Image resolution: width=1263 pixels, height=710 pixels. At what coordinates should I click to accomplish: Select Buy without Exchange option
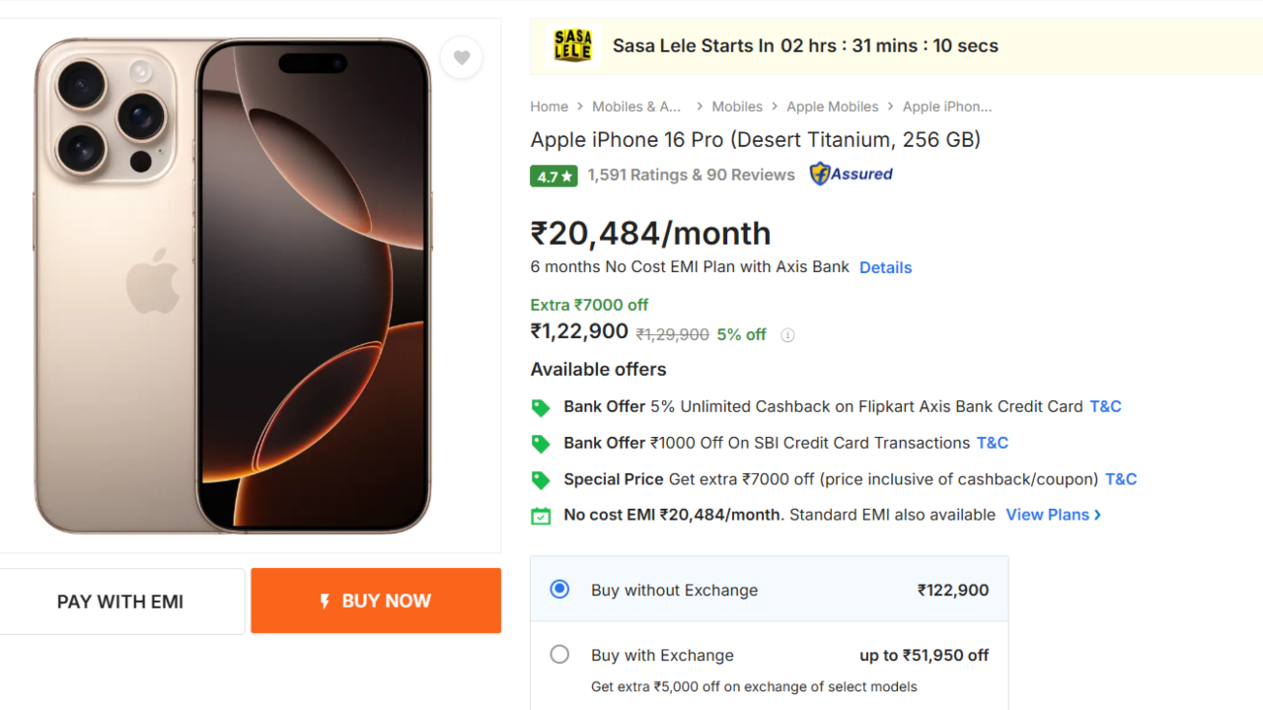559,590
